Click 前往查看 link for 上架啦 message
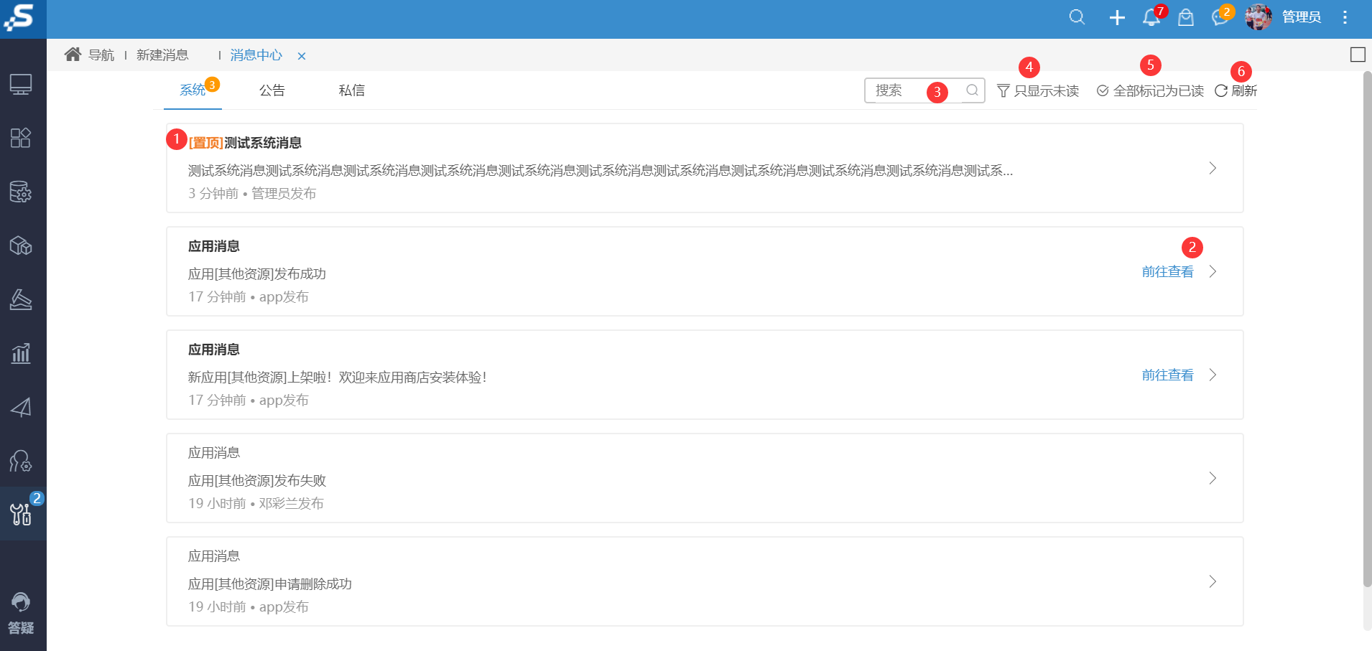 click(x=1168, y=375)
